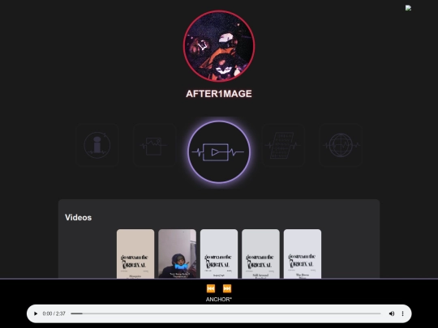
Task: Open the fourth video thumbnail
Action: tap(260, 253)
